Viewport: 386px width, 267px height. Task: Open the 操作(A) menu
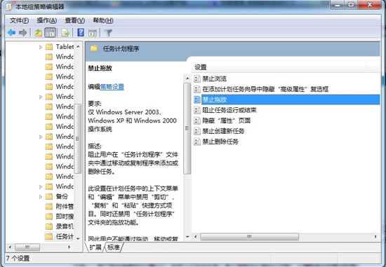coord(47,20)
